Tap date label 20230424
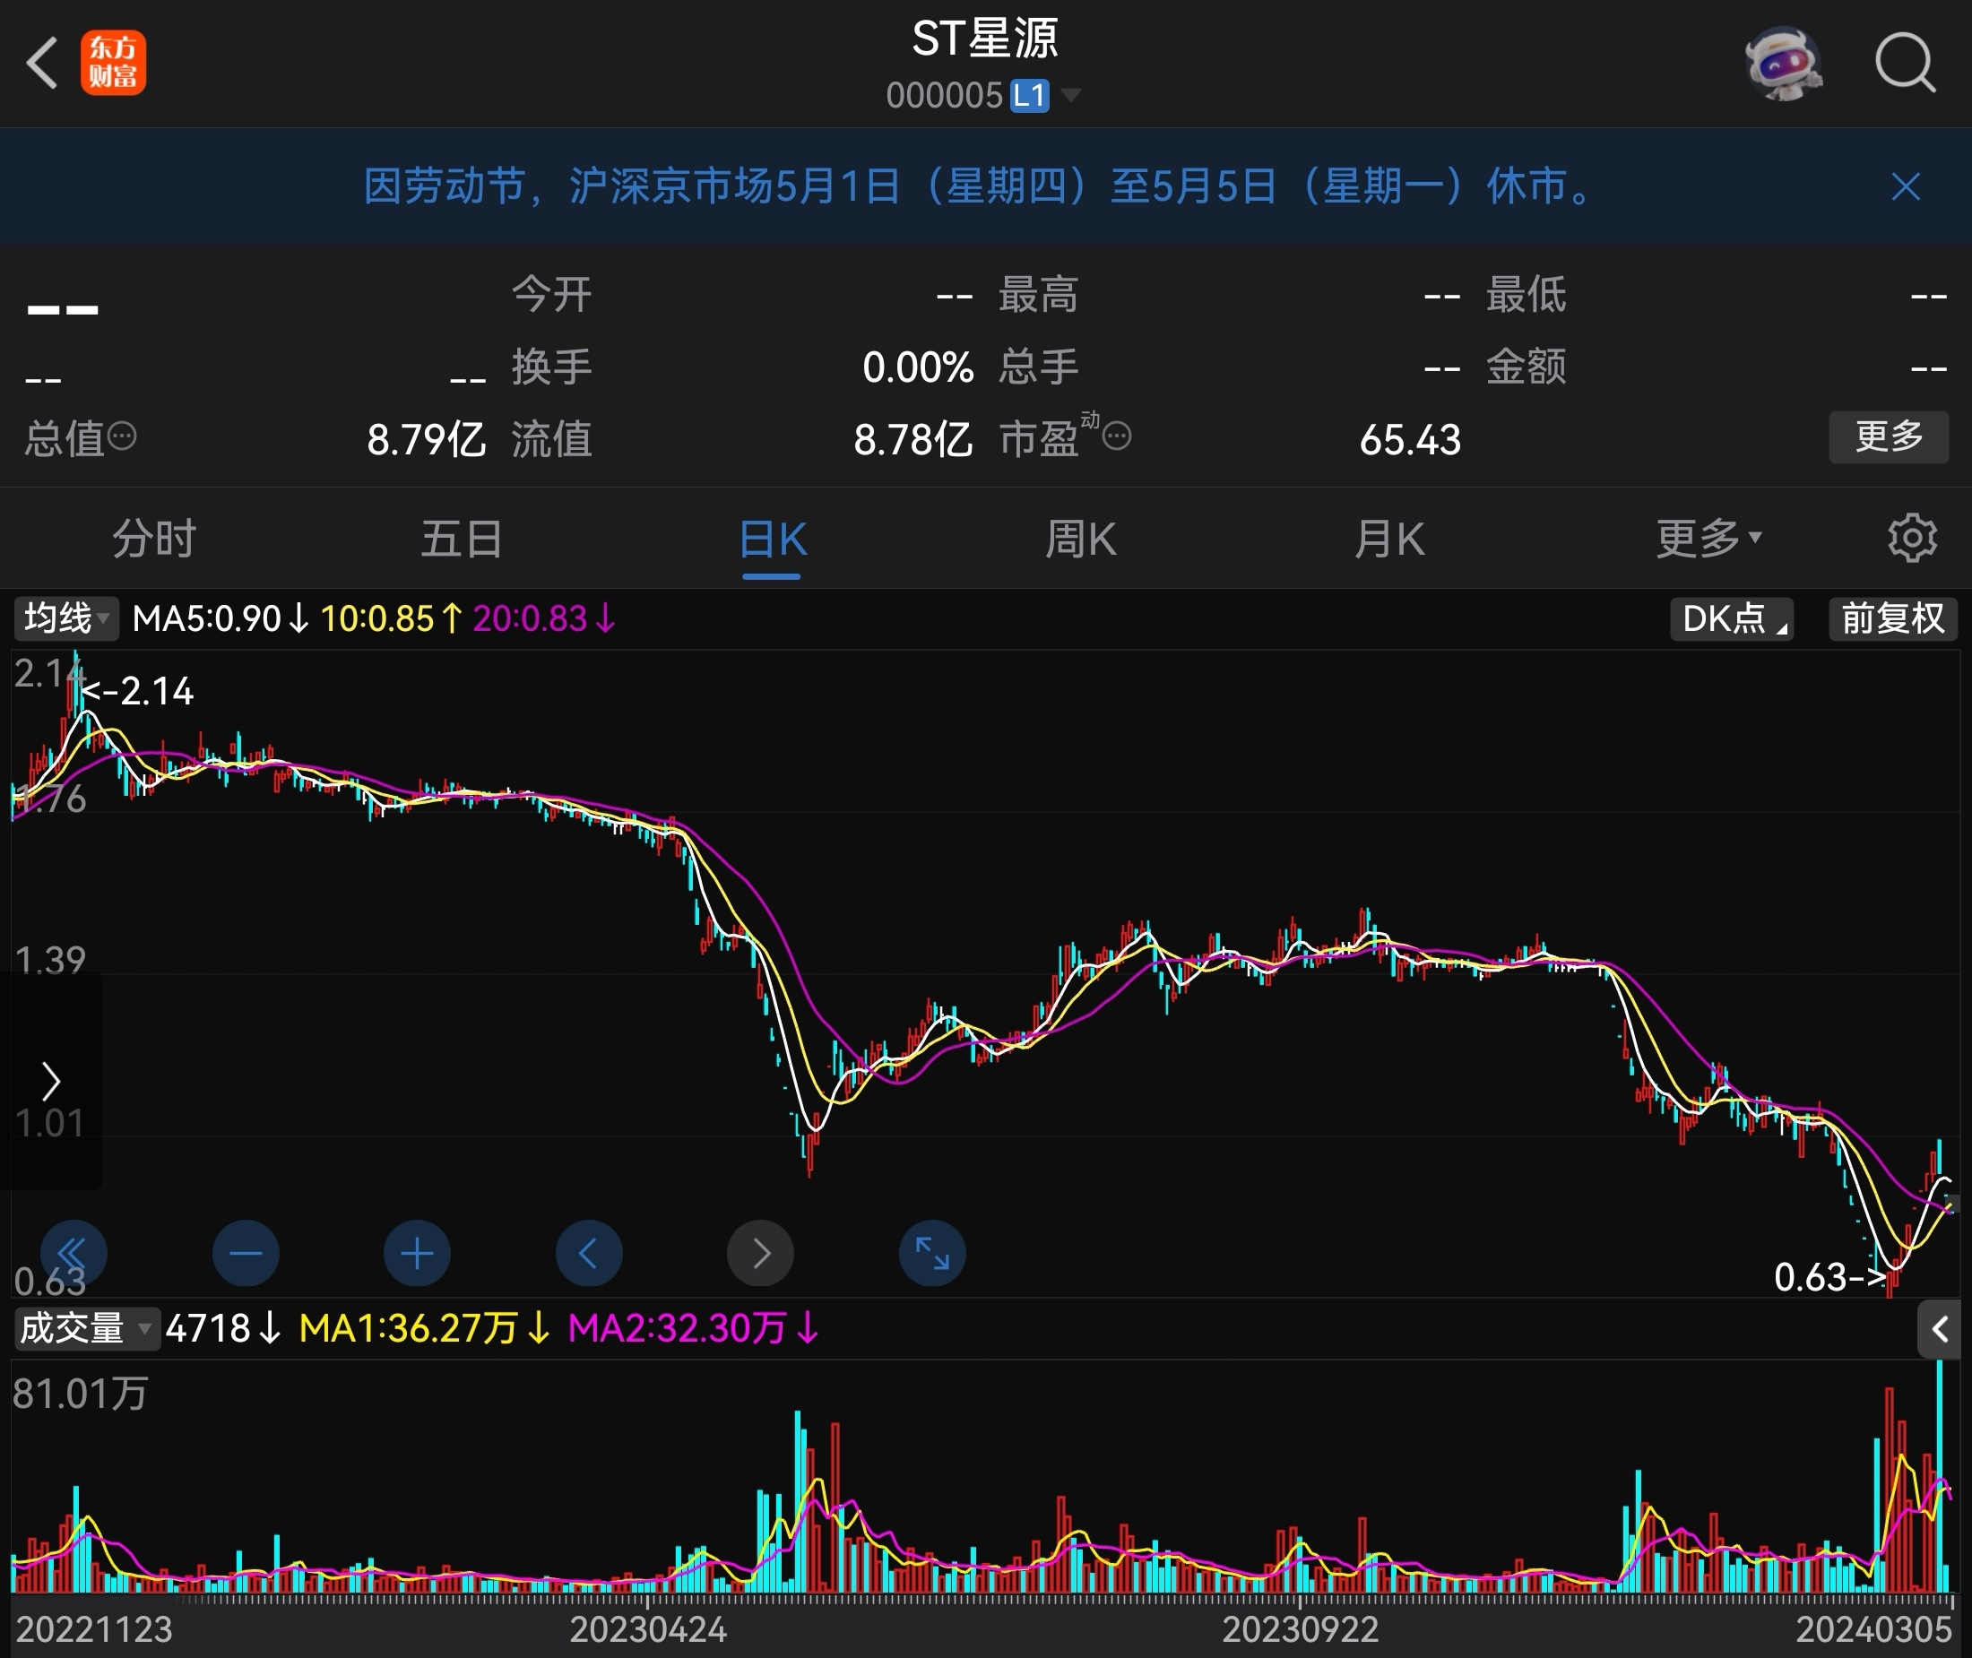 pos(649,1628)
